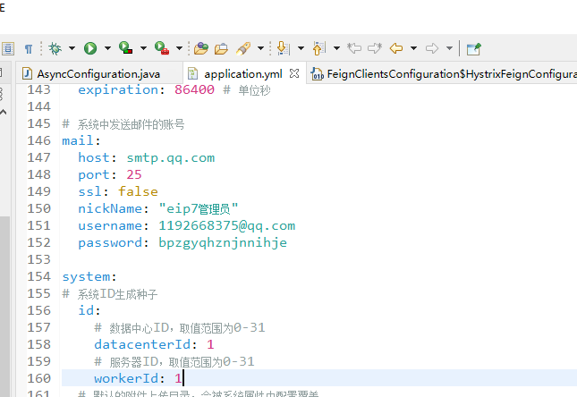577x397 pixels.
Task: Click the datacenterId key
Action: [x=142, y=345]
